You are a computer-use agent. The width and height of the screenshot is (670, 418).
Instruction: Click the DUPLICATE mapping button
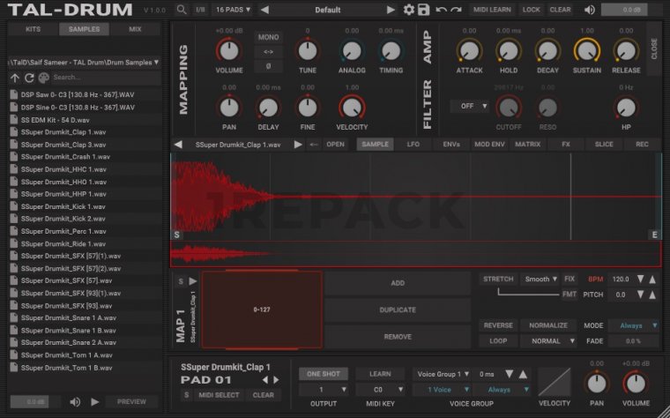[x=396, y=310]
